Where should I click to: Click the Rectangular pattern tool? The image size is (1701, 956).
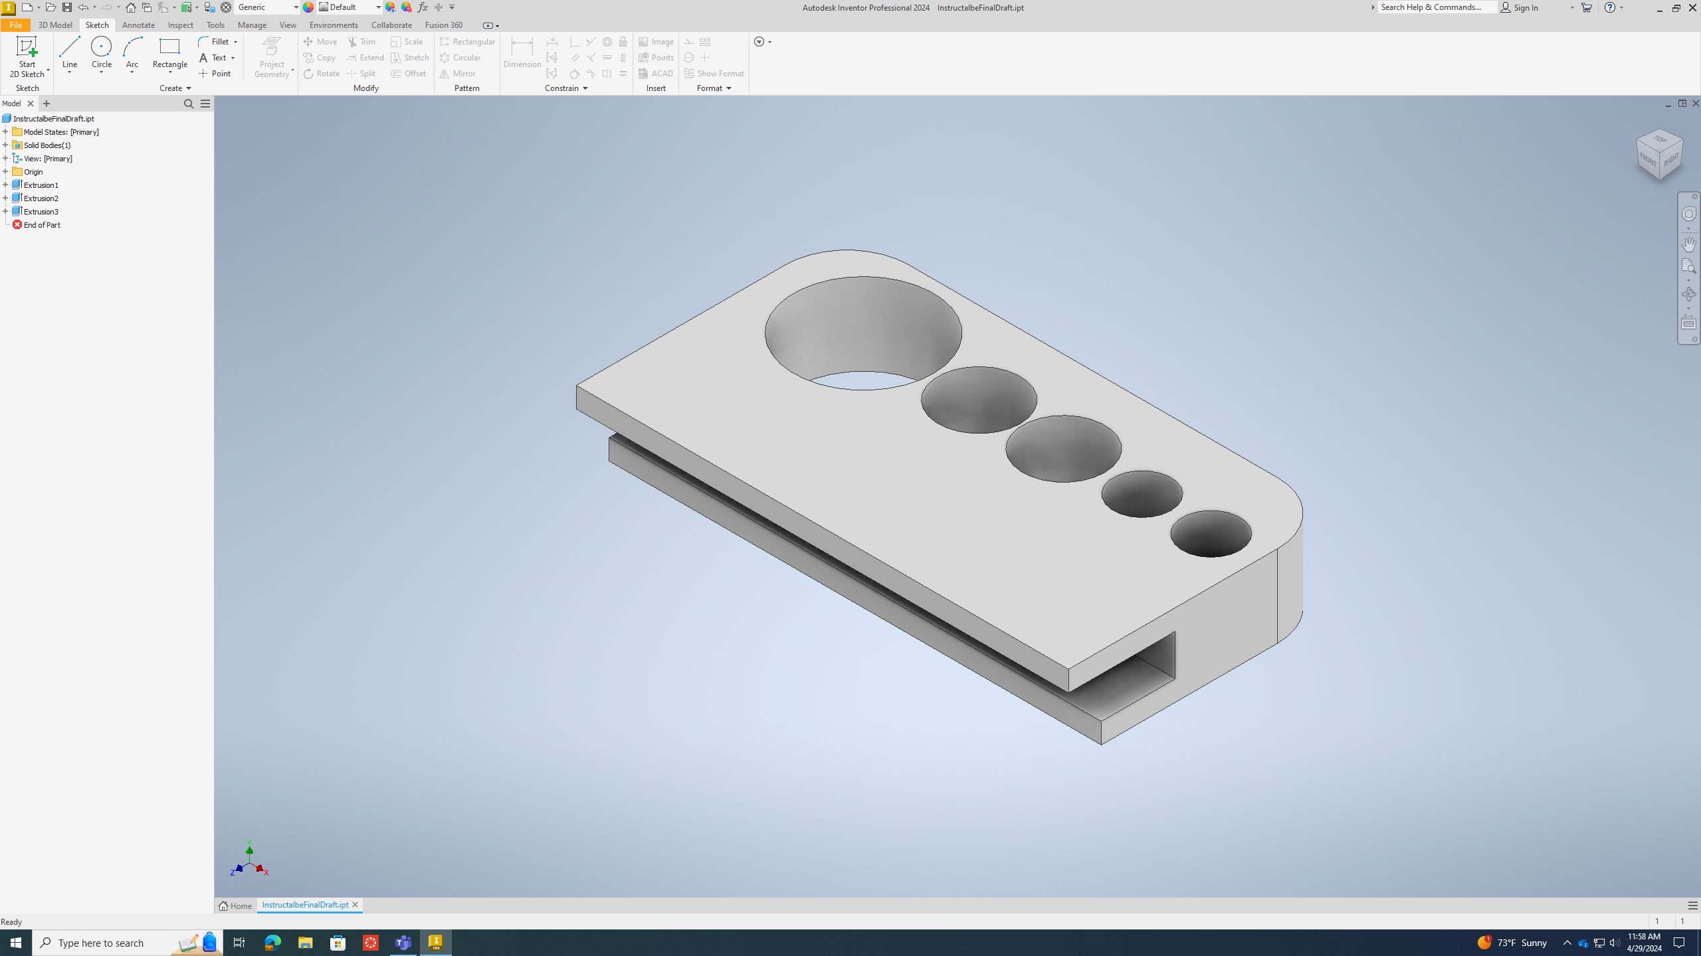click(467, 41)
